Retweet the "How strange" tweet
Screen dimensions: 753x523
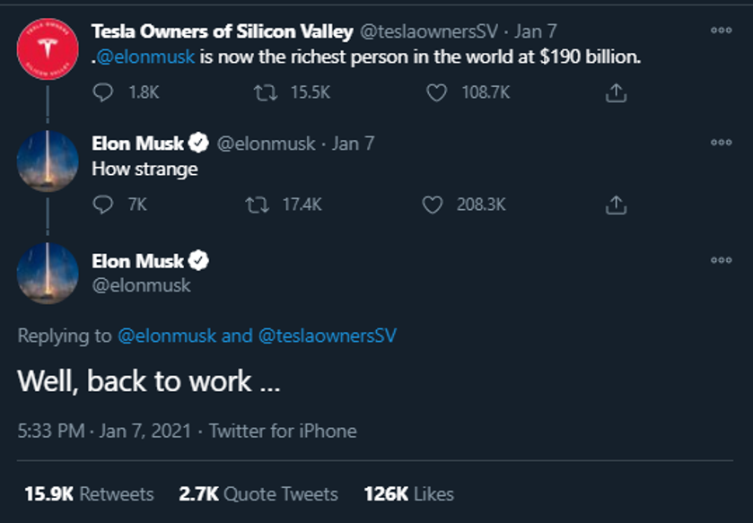(x=258, y=205)
